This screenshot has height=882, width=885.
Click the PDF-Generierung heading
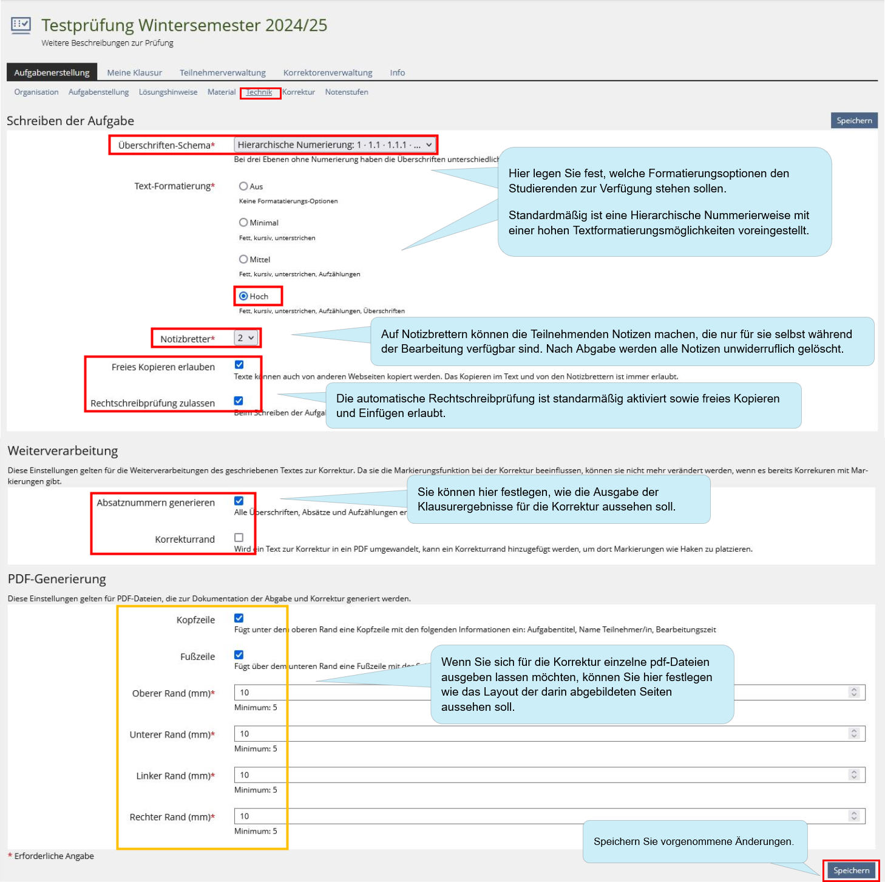pos(57,579)
